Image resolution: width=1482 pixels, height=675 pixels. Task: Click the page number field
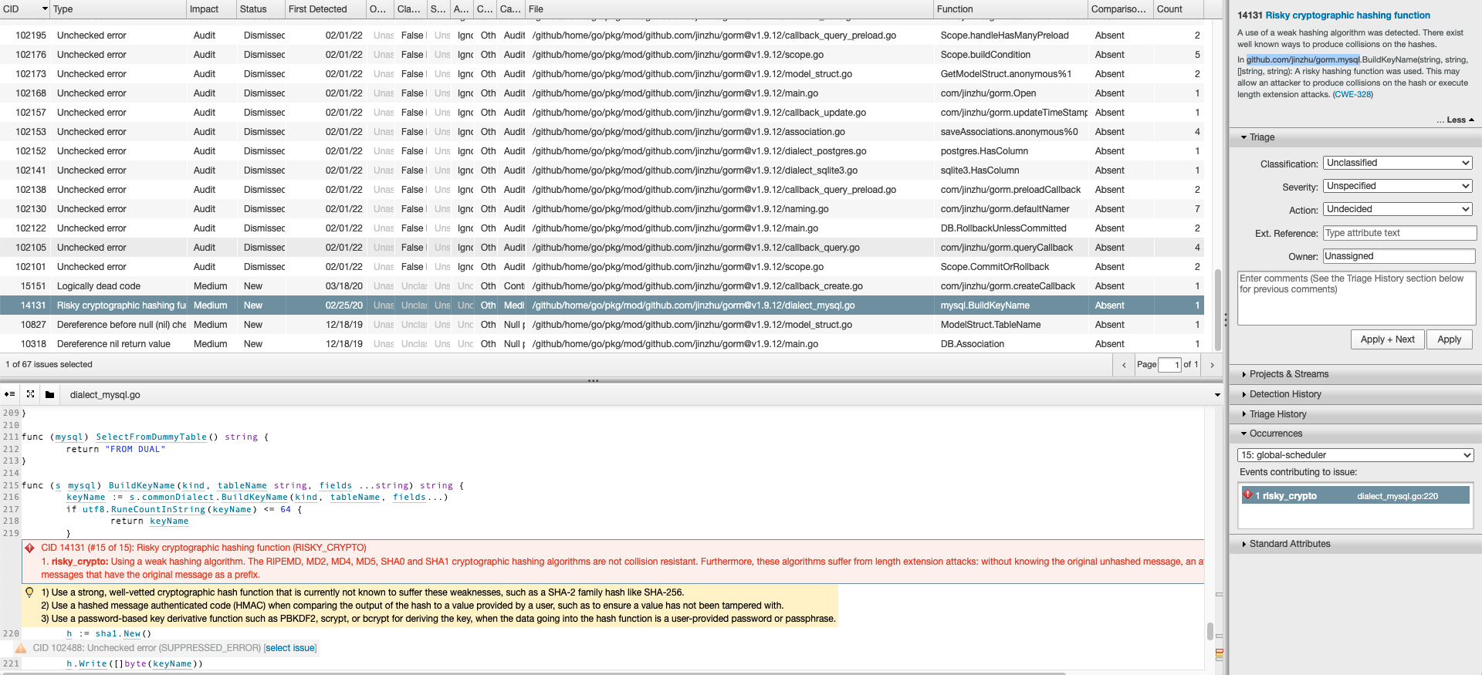click(x=1170, y=365)
